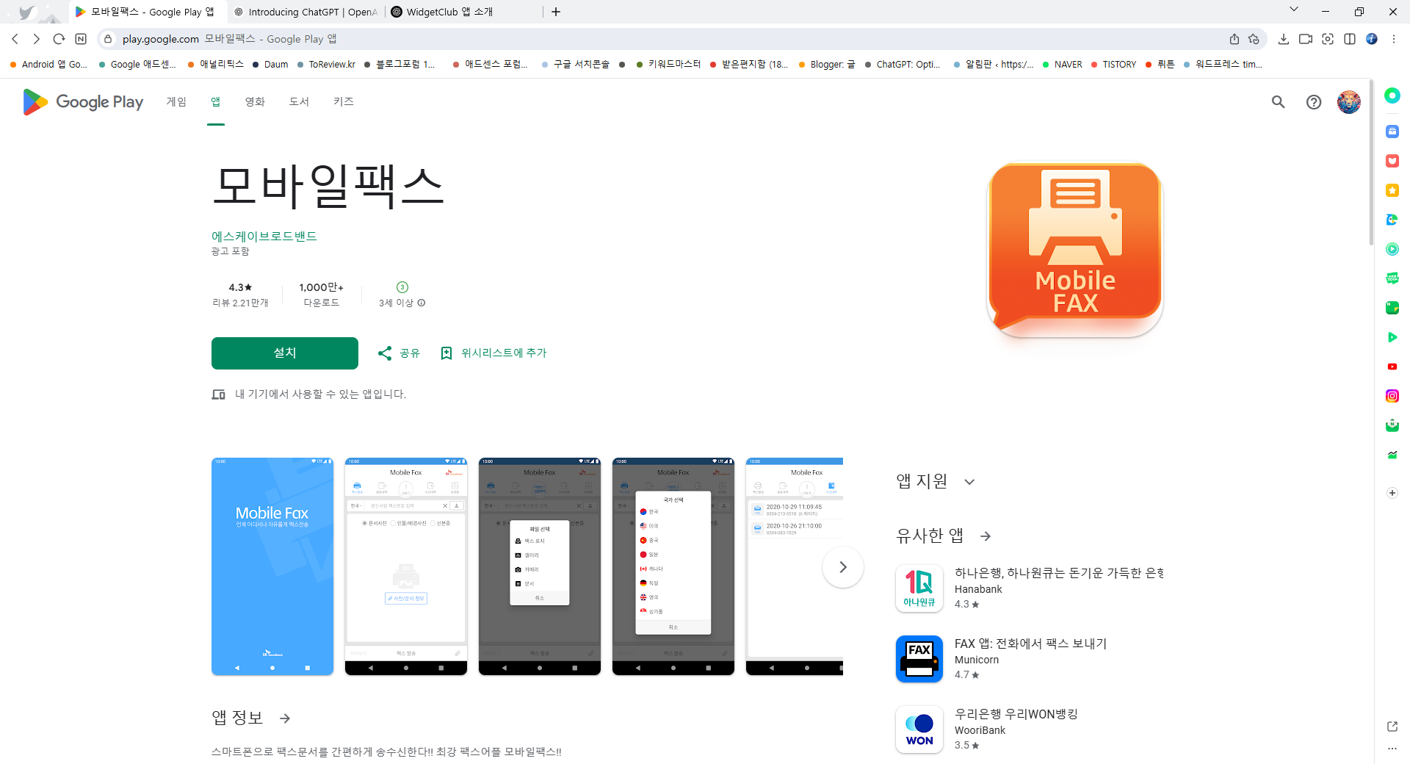Launch Instagram from the right sidebar
The width and height of the screenshot is (1410, 764).
click(1392, 395)
